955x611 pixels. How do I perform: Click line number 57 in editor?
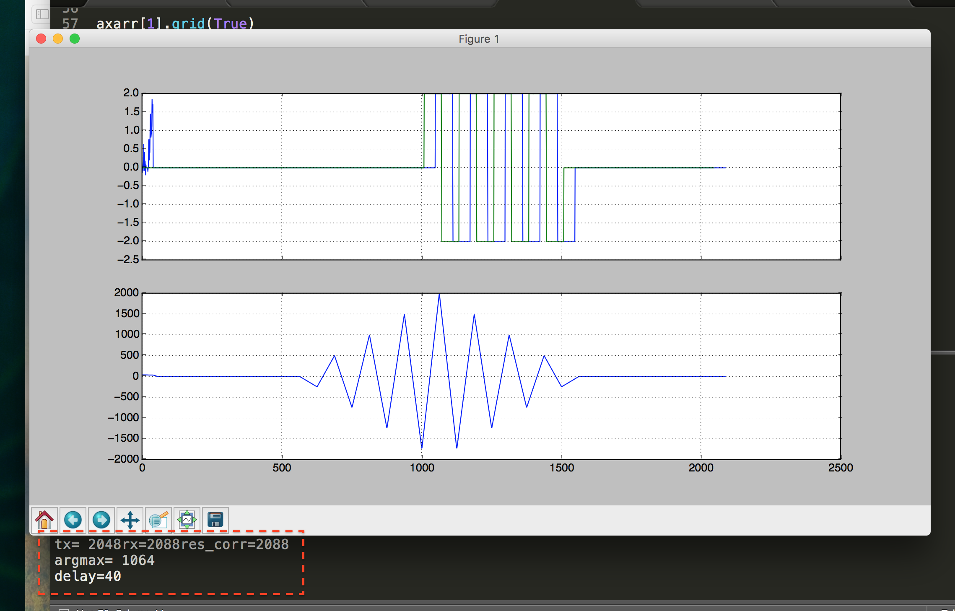[70, 23]
